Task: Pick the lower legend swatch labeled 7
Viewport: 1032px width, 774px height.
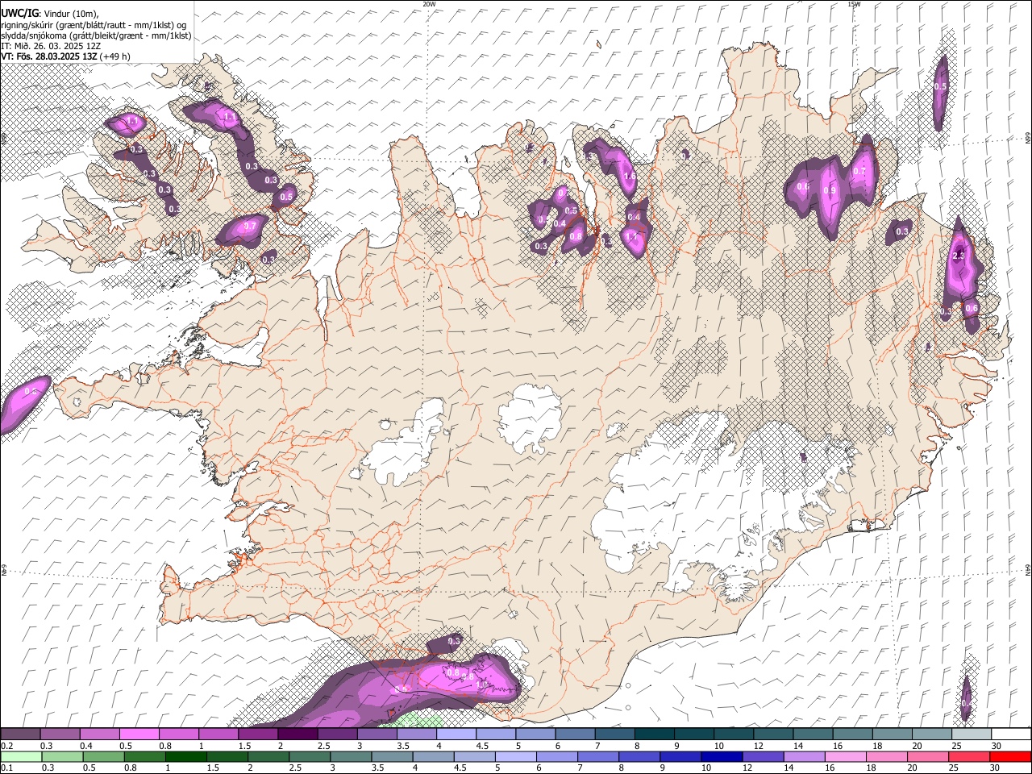Action: (598, 756)
